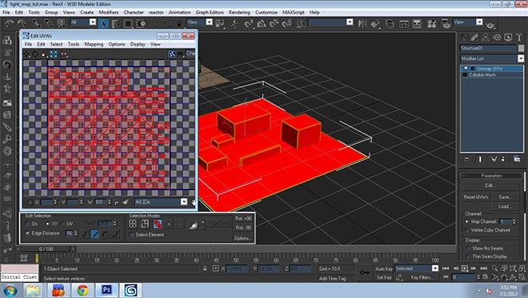This screenshot has width=528, height=298.
Task: Click the Quick Render teapot icon
Action: coord(490,25)
